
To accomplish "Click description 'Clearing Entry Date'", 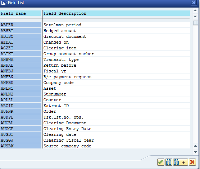I will click(x=67, y=129).
